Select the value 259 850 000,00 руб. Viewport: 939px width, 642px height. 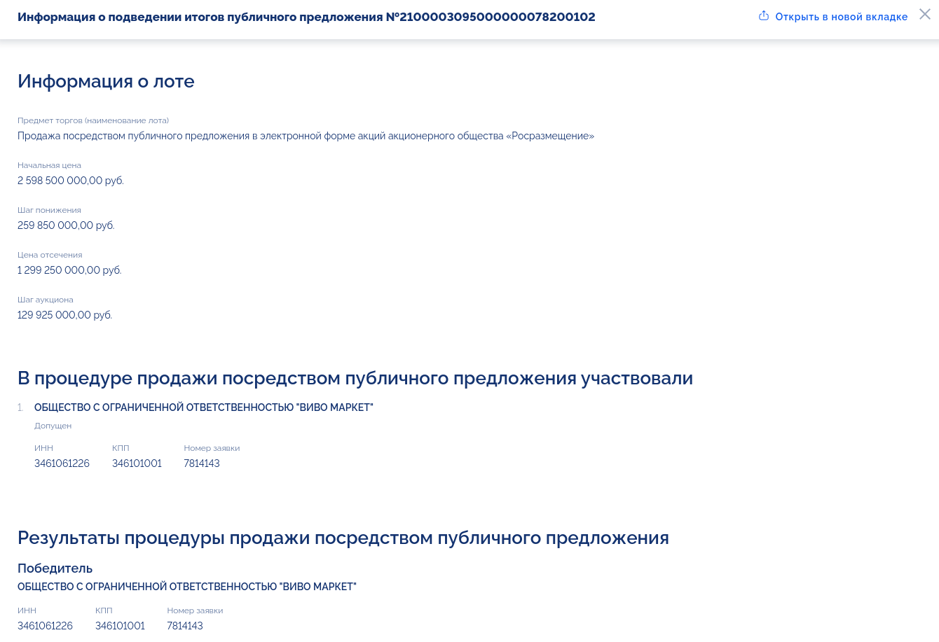66,225
